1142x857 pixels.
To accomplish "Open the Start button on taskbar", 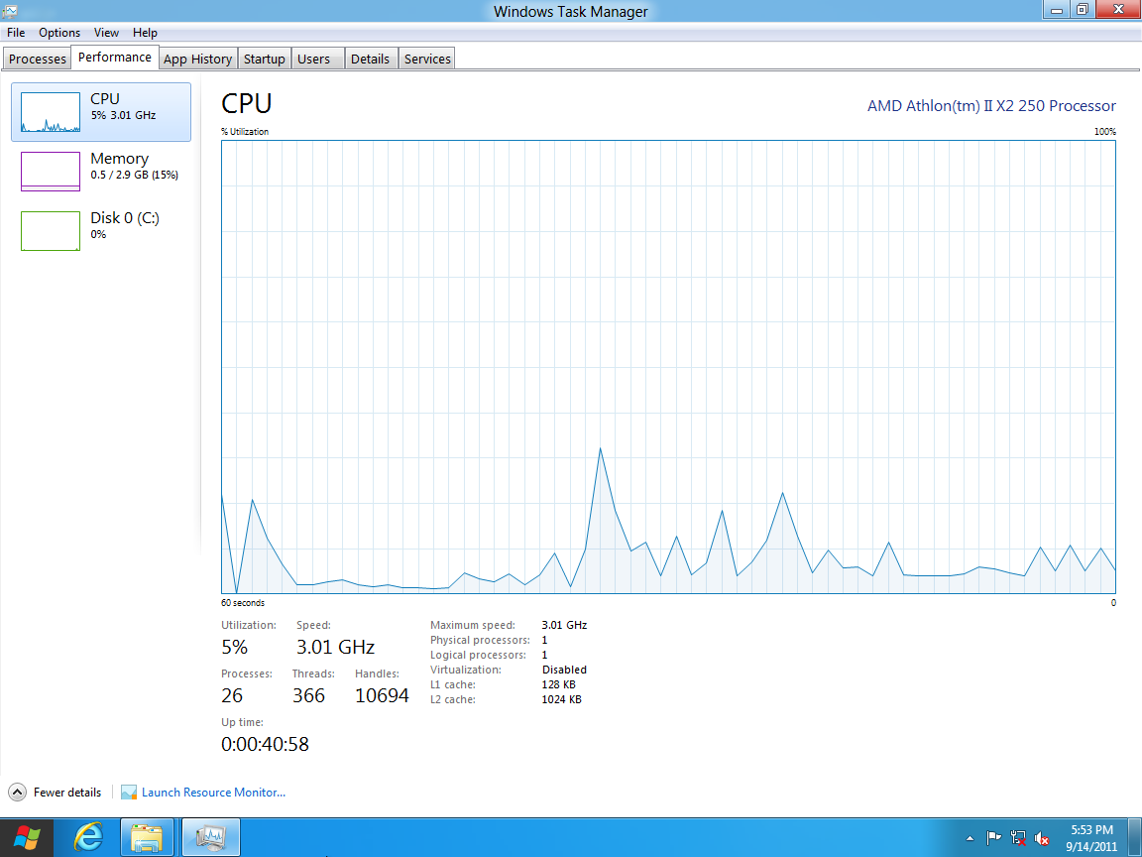I will (26, 838).
